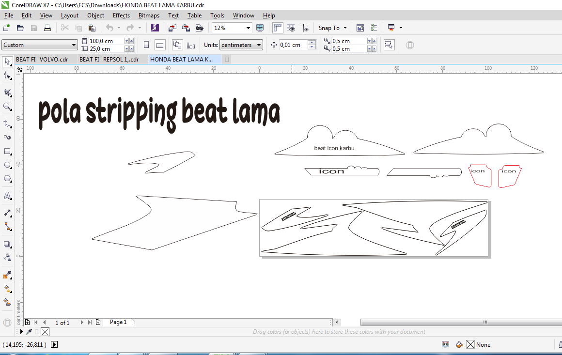Select the Interactive Fill tool

click(7, 289)
